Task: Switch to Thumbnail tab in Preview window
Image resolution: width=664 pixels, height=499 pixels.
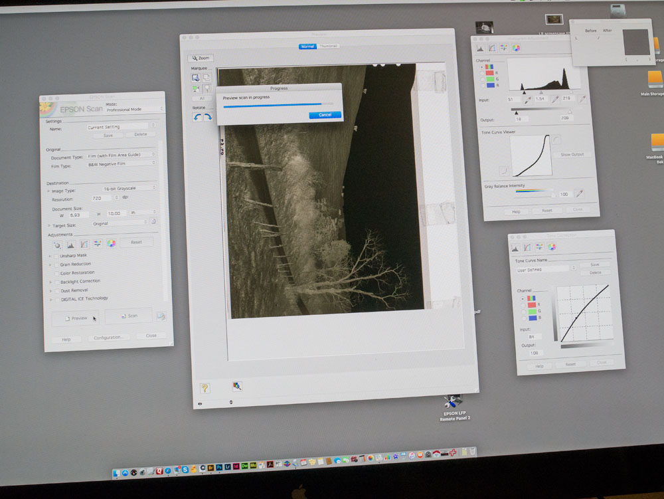Action: point(328,46)
